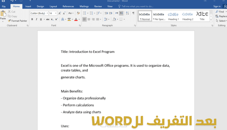Increase paragraph indent
This screenshot has width=227, height=130.
click(111, 13)
